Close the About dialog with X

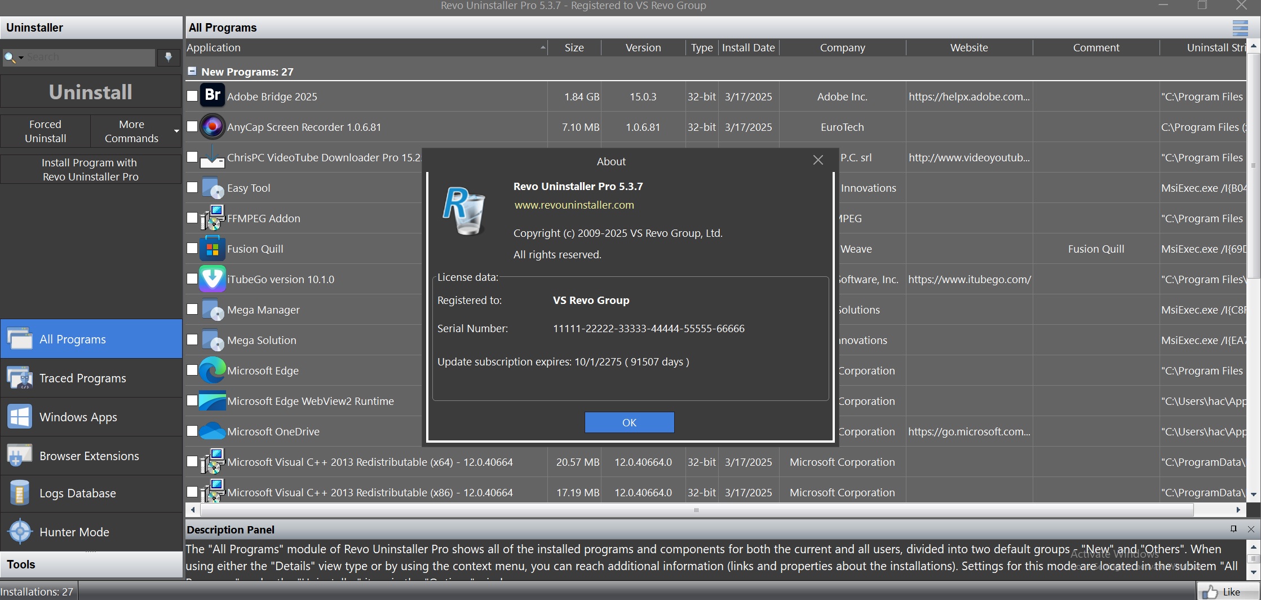[818, 160]
